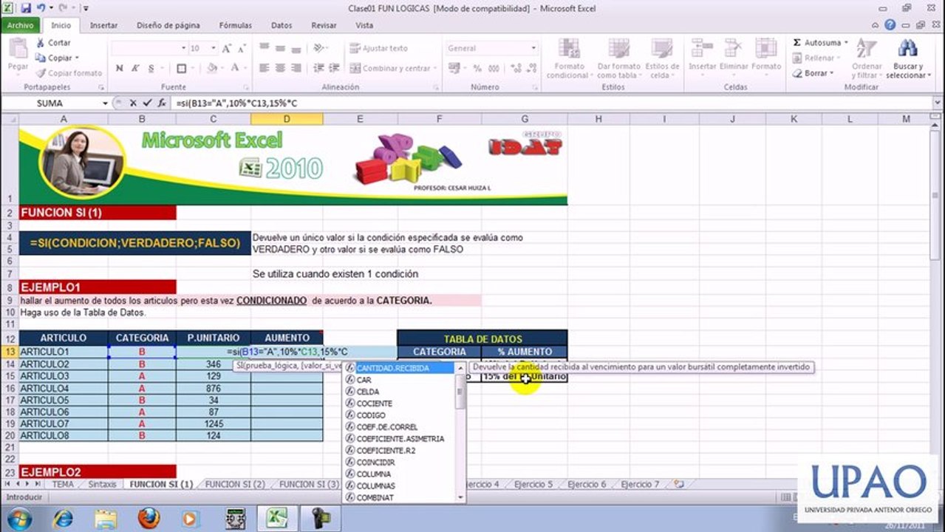Click the decrease indent icon

(318, 68)
